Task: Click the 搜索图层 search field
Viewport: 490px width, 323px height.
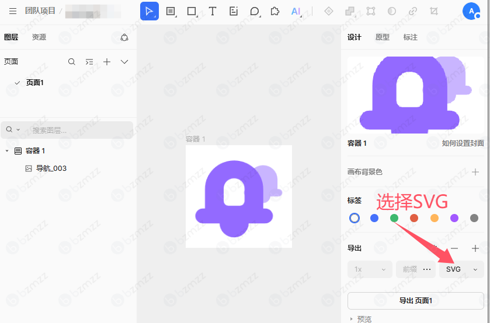Action: pos(67,130)
